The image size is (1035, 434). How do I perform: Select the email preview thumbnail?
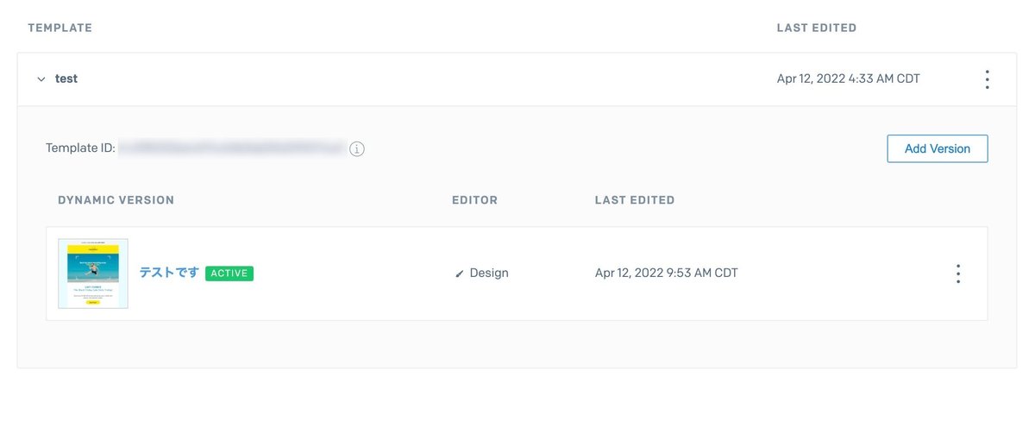click(x=93, y=274)
